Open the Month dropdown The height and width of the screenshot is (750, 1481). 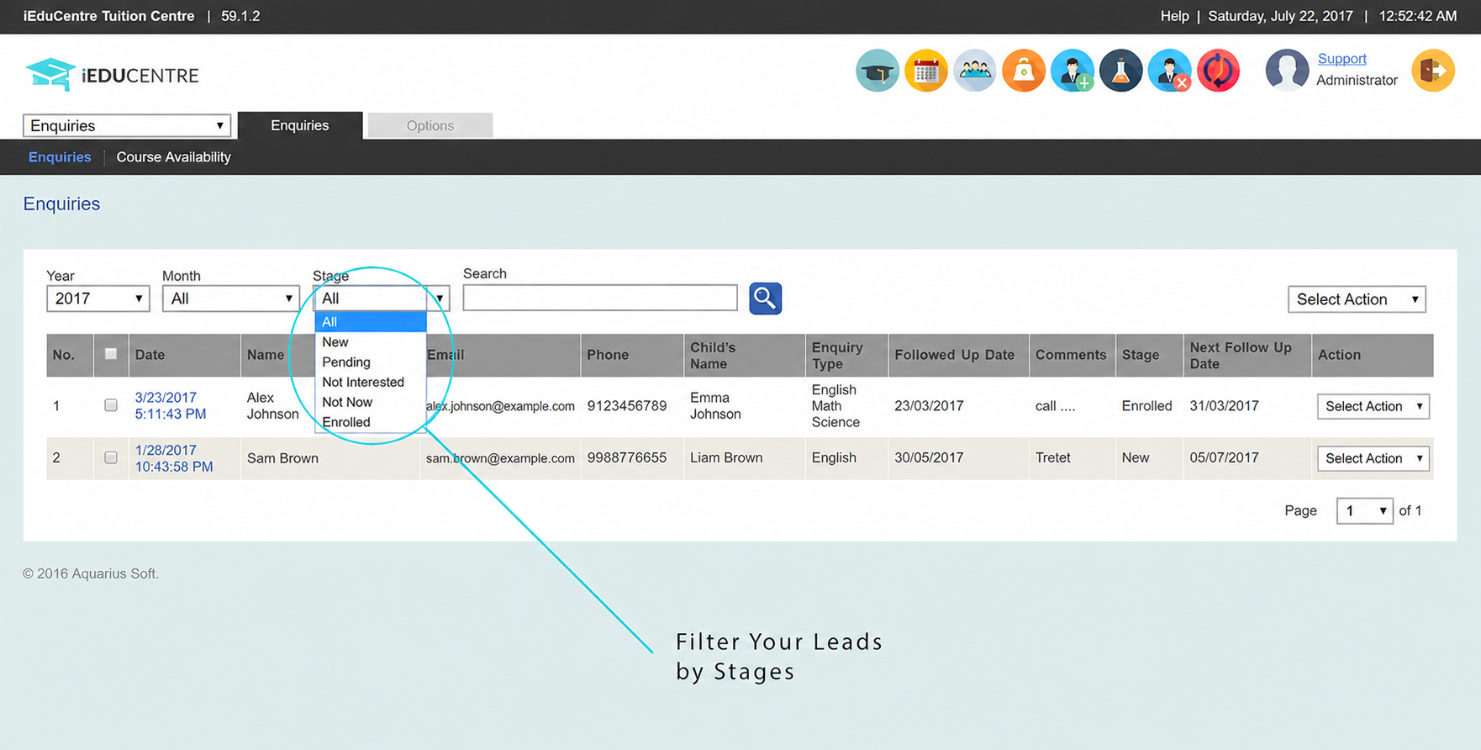tap(231, 298)
